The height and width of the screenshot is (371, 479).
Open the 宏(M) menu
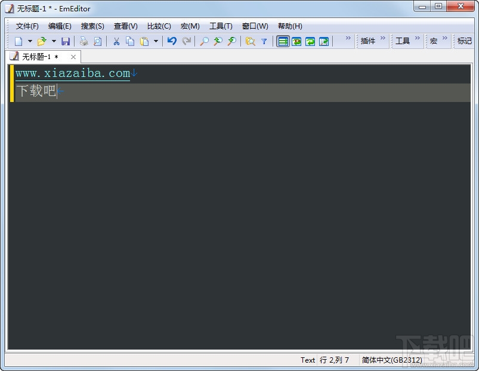(x=190, y=26)
